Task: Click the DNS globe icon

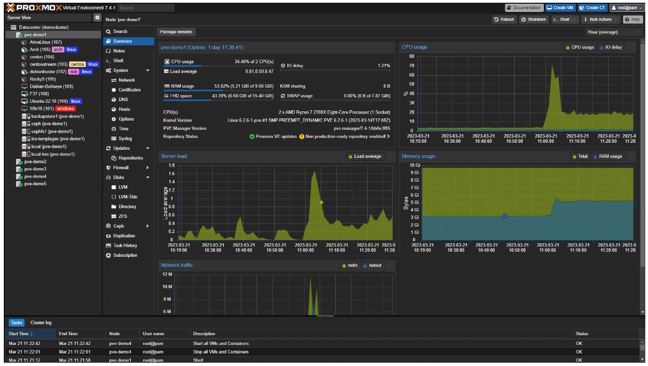Action: pyautogui.click(x=114, y=99)
